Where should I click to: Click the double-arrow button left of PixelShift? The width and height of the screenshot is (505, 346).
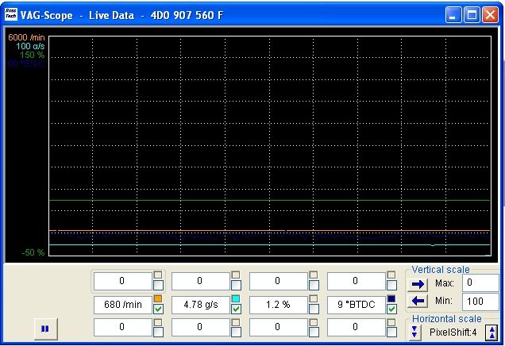[x=415, y=332]
